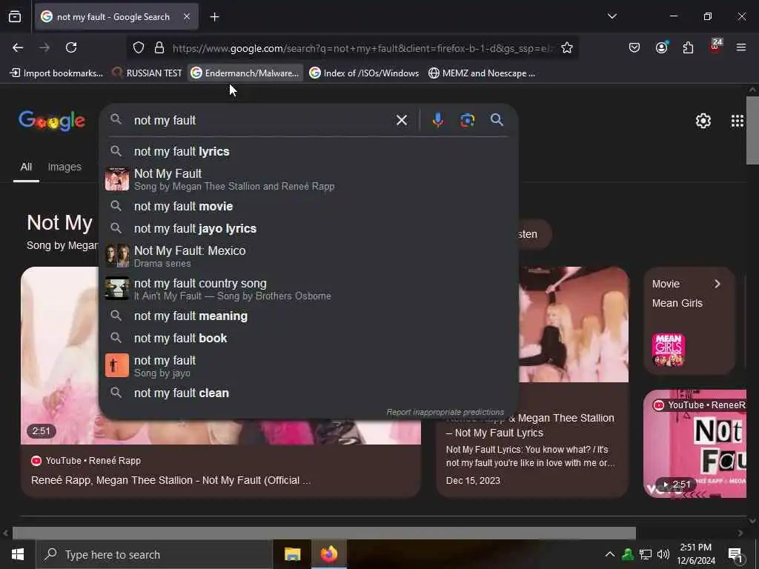Screen dimensions: 759x569
Task: Go back to previous page
Action: click(x=18, y=47)
